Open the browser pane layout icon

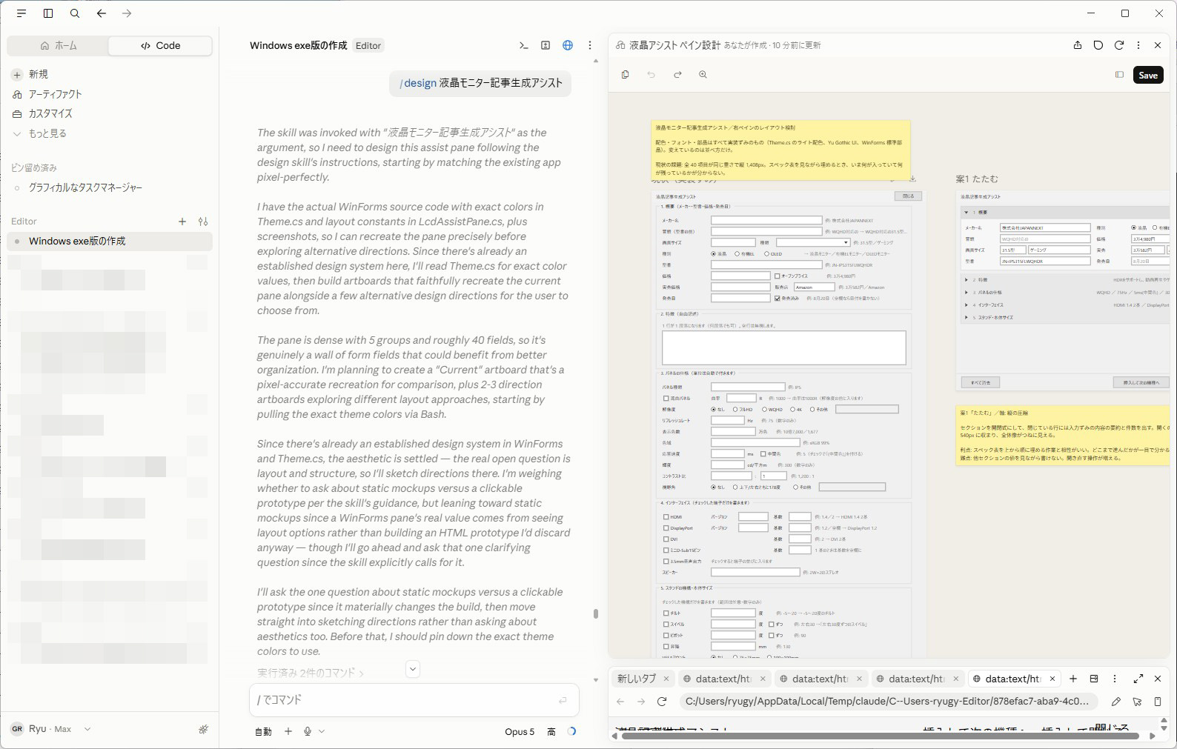tap(1094, 679)
